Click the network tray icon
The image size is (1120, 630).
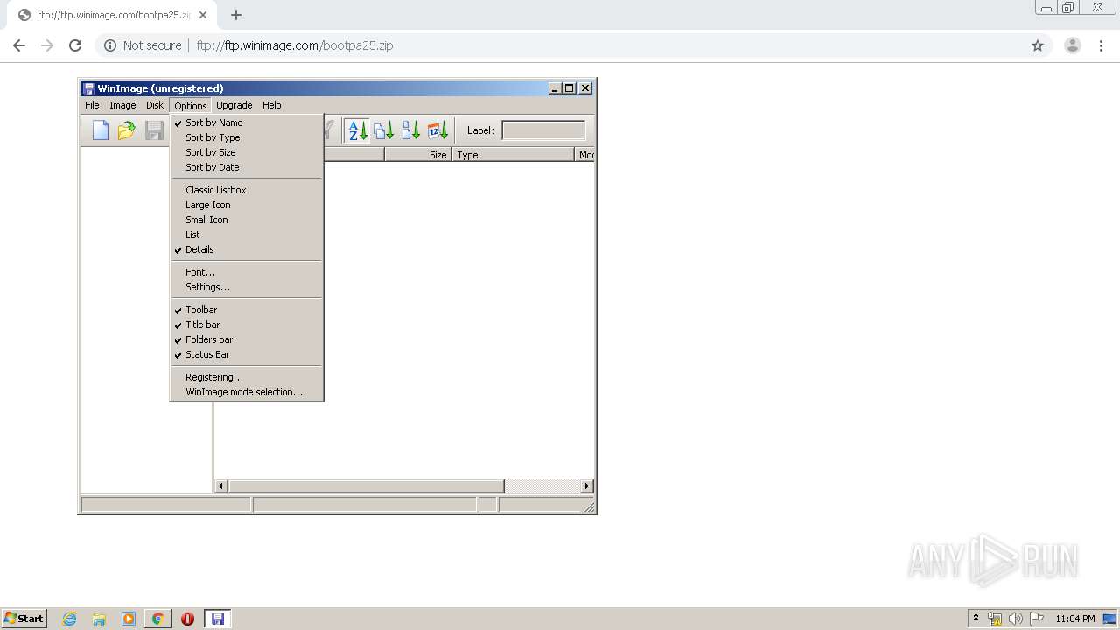pos(995,619)
